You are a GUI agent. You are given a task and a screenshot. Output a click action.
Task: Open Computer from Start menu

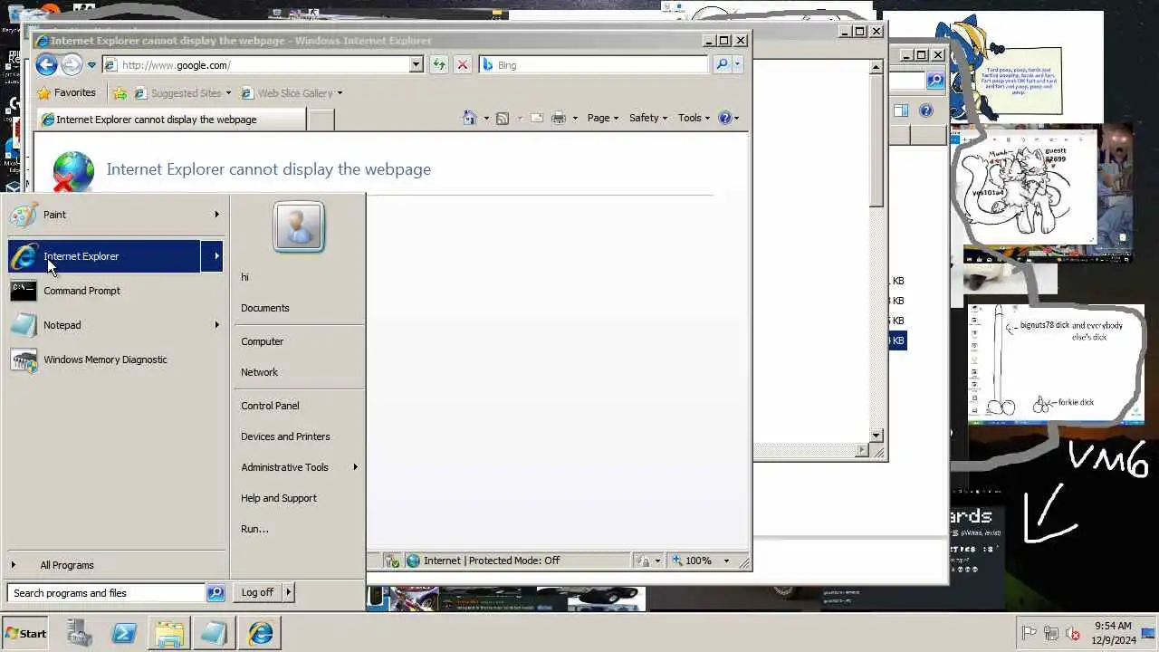point(298,341)
